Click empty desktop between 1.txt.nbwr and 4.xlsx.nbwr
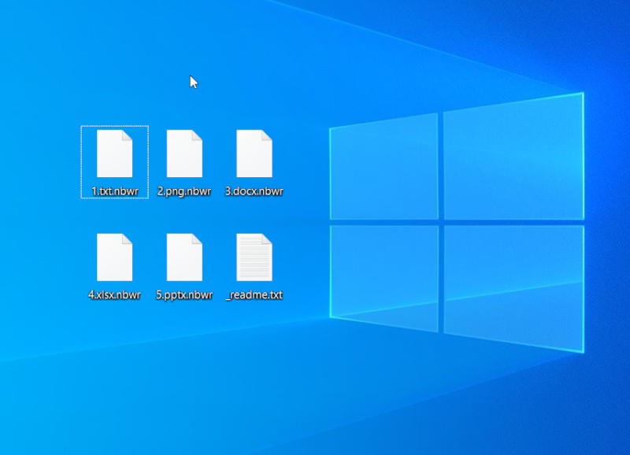This screenshot has height=455, width=630. pyautogui.click(x=114, y=215)
